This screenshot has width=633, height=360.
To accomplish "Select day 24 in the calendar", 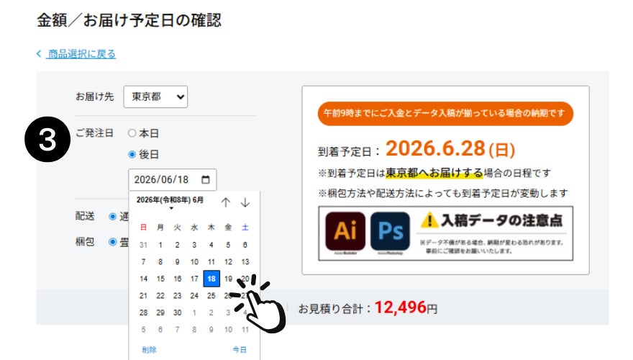I will pos(194,296).
